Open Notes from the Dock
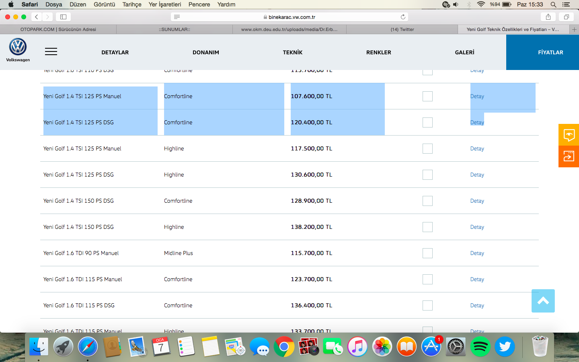The width and height of the screenshot is (579, 362). [210, 347]
